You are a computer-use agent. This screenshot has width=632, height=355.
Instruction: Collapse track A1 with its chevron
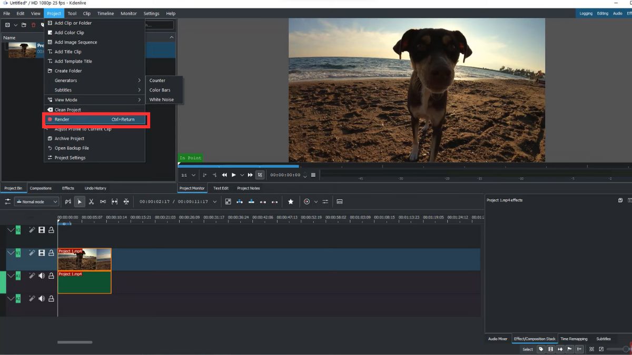pos(11,276)
